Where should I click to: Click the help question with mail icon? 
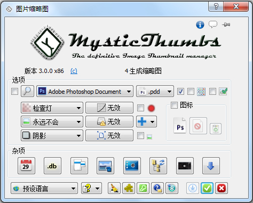(x=157, y=188)
